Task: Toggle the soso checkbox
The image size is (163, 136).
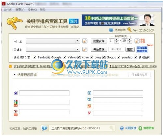Action: [x=79, y=57]
